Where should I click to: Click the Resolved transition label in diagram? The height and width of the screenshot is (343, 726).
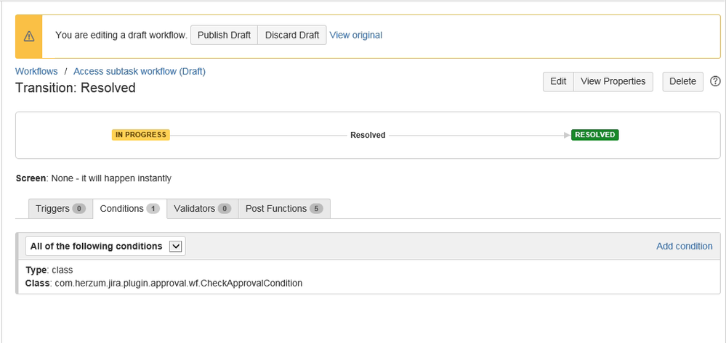pyautogui.click(x=368, y=135)
